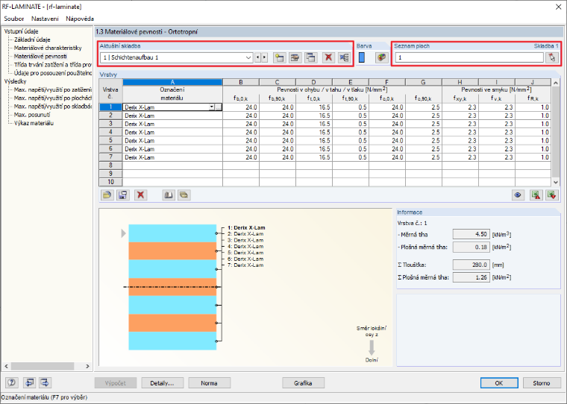Click the help question mark icon
The width and height of the screenshot is (567, 404).
12,382
